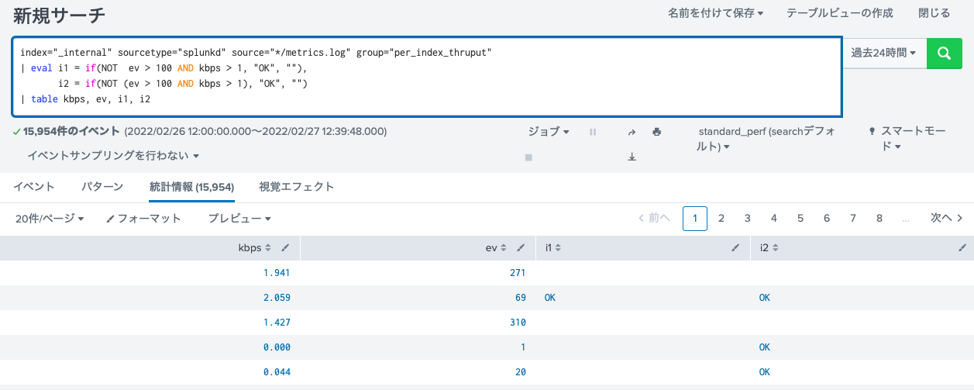974x390 pixels.
Task: Click i2 OK in row with 0.044
Action: [765, 372]
